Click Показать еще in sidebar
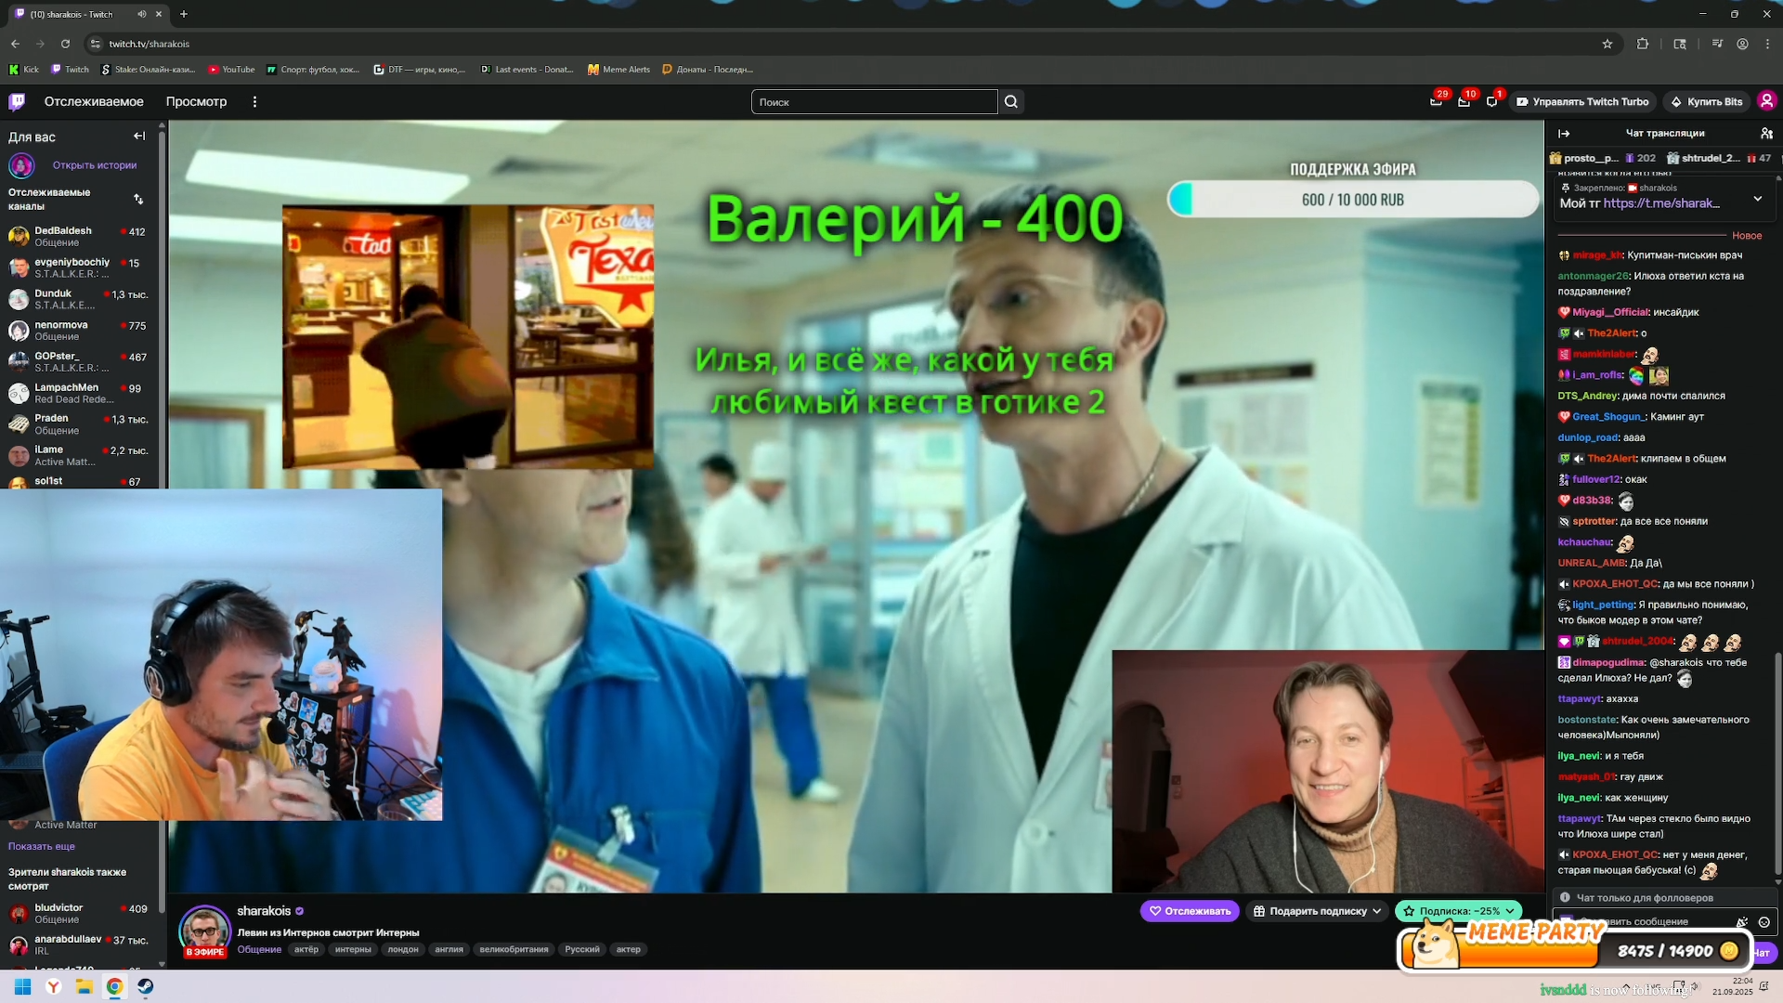 coord(42,846)
